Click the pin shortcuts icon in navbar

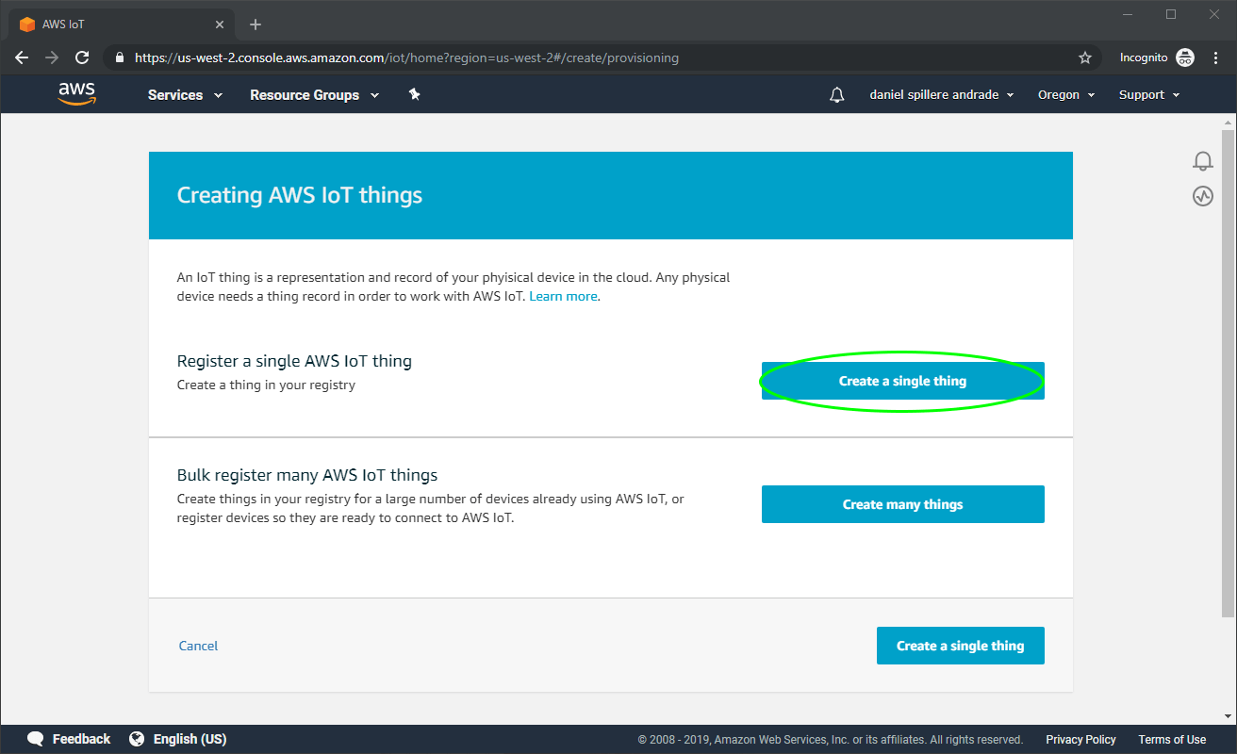414,94
